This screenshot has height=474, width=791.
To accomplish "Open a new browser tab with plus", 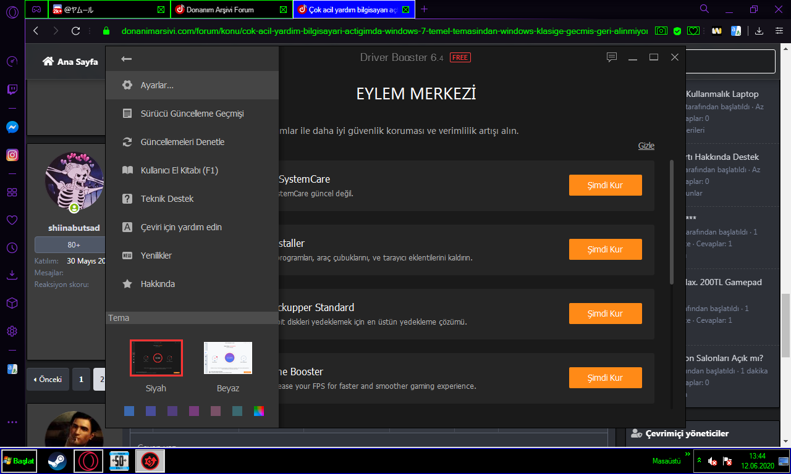I will click(424, 9).
